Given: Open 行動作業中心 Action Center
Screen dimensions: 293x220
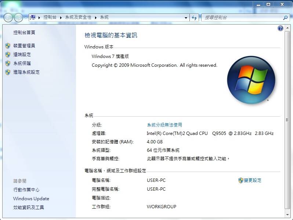Looking at the screenshot, I should (26, 190).
